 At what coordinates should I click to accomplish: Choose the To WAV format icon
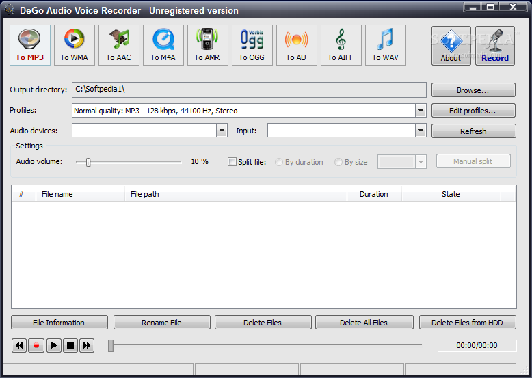pyautogui.click(x=386, y=45)
